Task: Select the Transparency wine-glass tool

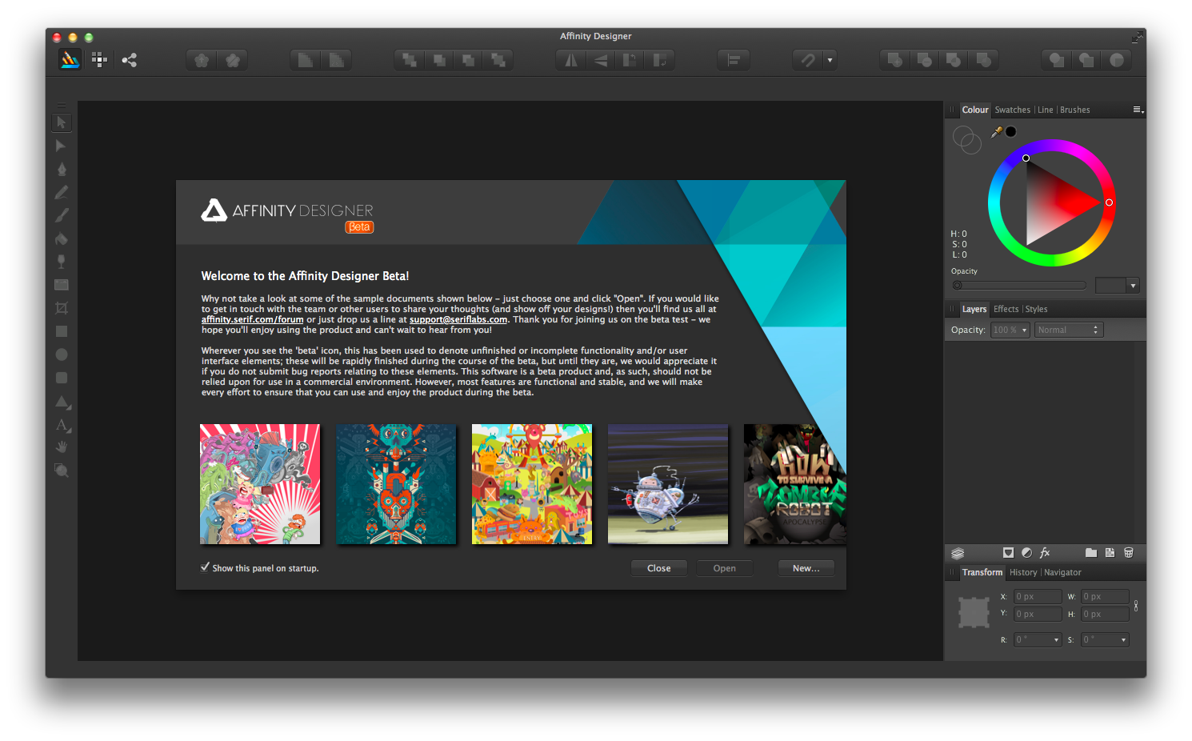Action: [61, 262]
